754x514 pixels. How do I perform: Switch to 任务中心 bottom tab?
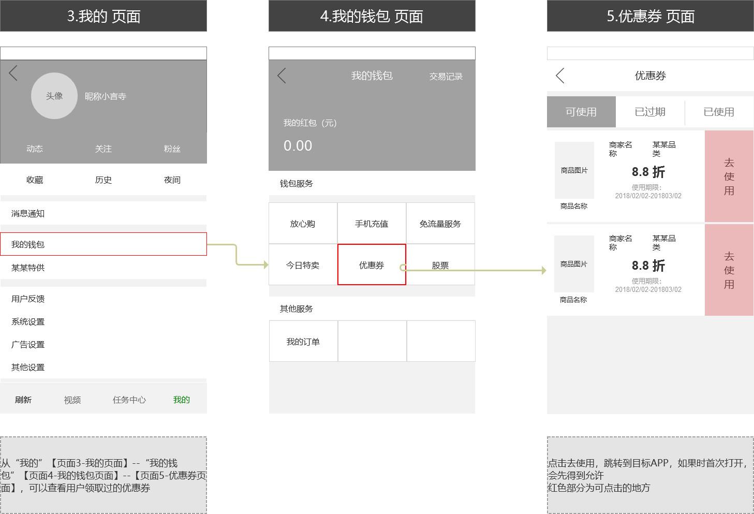[x=129, y=400]
